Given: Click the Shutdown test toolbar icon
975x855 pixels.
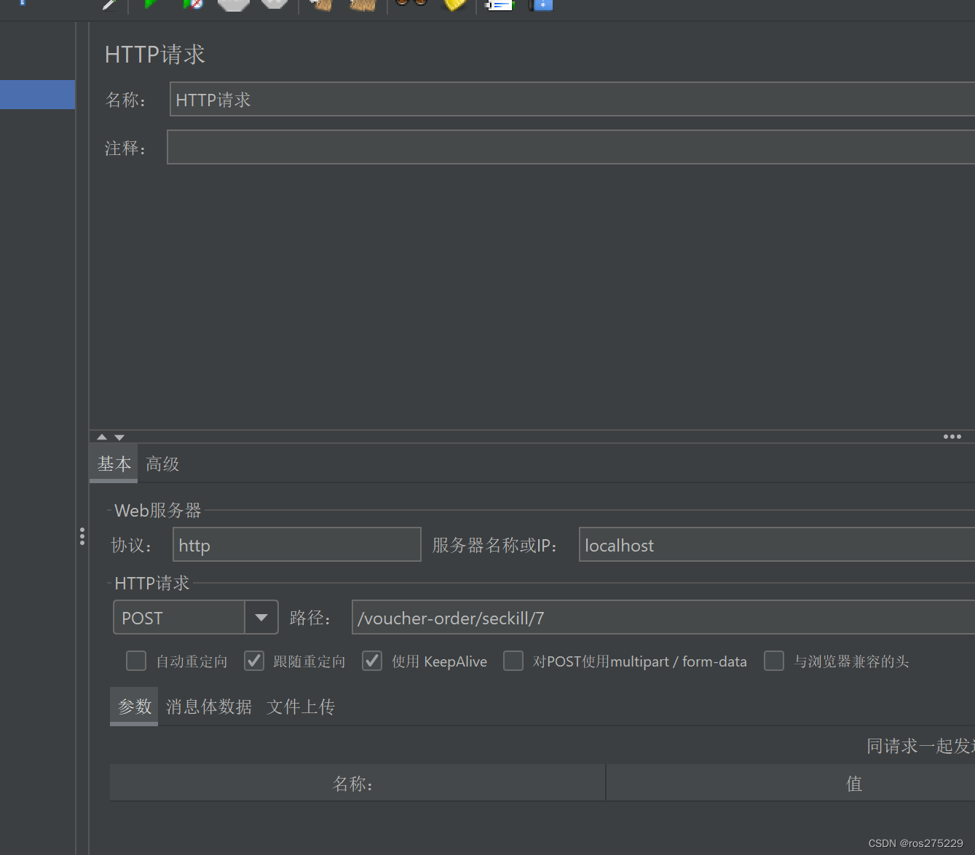Looking at the screenshot, I should [x=275, y=4].
